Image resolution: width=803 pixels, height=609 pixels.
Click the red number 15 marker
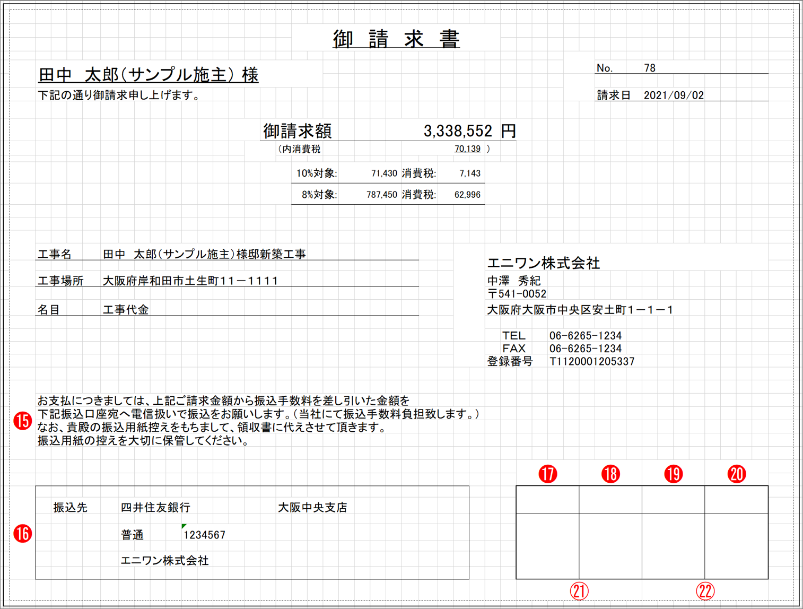pyautogui.click(x=23, y=421)
